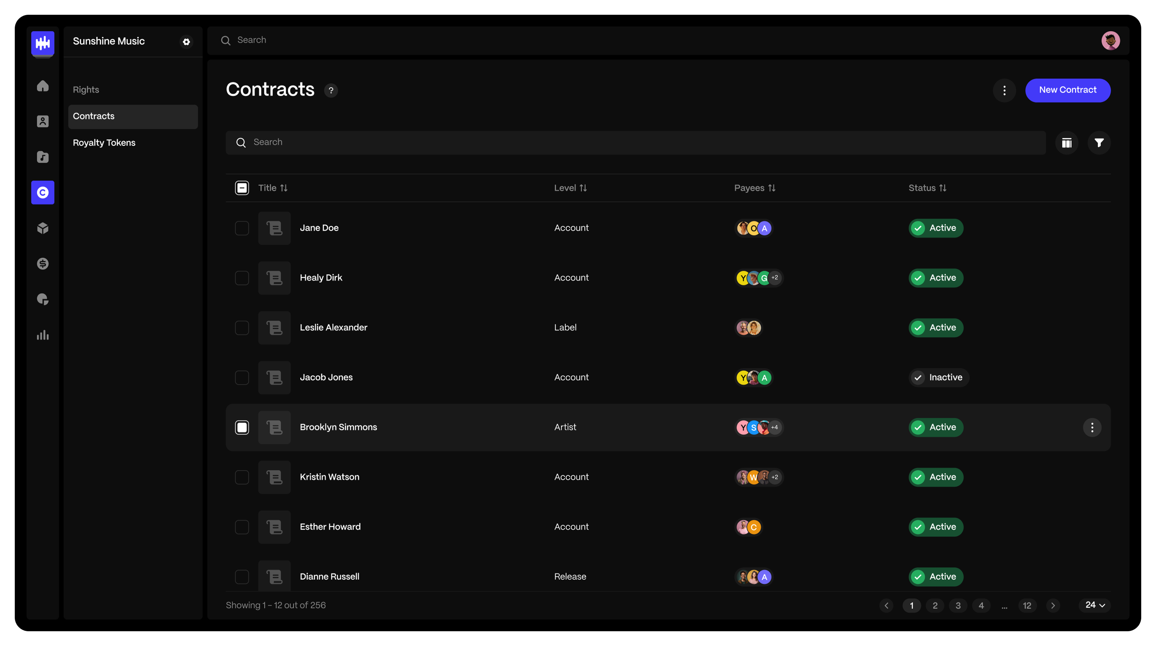Click the Sunshine Music settings gear
The height and width of the screenshot is (646, 1156).
tap(186, 42)
